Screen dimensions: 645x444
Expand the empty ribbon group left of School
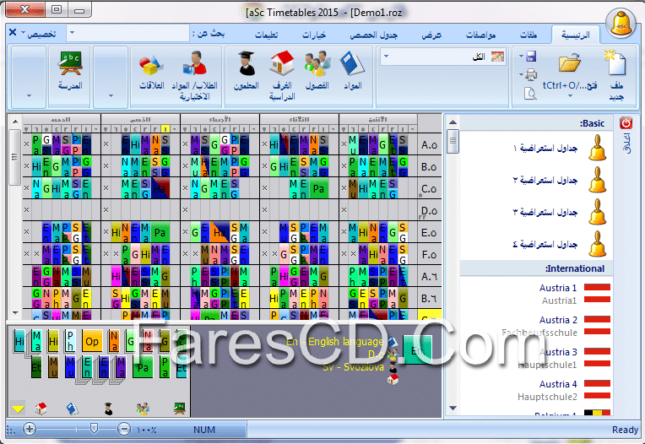[x=29, y=77]
